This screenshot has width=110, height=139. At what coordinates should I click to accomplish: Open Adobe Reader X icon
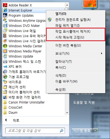[5, 5]
